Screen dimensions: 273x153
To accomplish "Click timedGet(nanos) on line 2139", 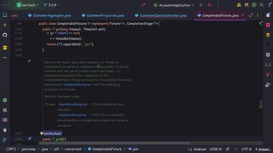I will [x=68, y=39].
